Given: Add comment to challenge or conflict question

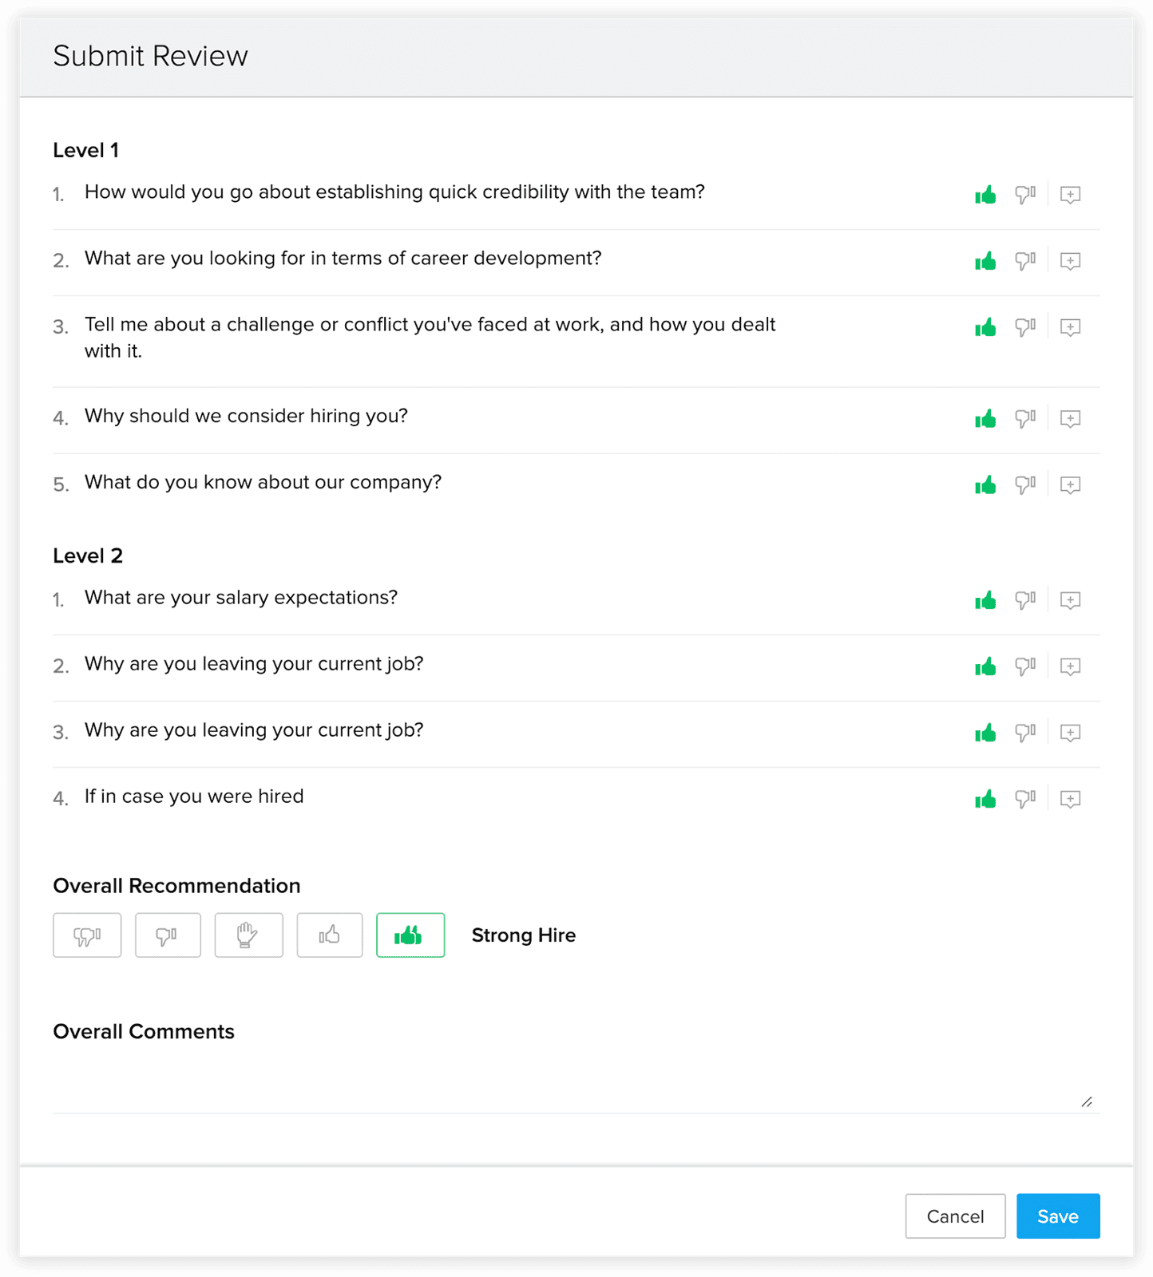Looking at the screenshot, I should pyautogui.click(x=1070, y=327).
